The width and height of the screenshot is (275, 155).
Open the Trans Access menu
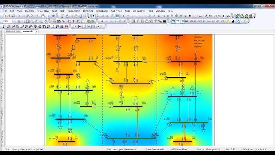point(74,11)
